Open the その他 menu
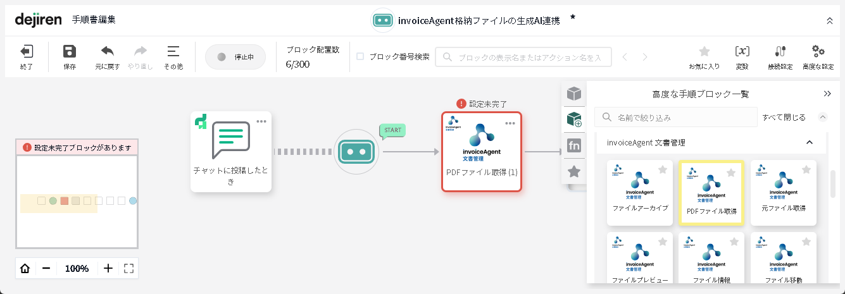This screenshot has width=845, height=294. 173,52
